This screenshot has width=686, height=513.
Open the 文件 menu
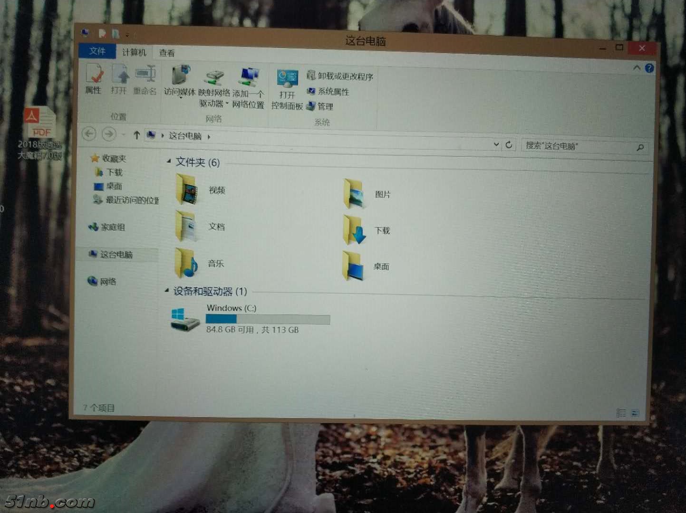click(x=97, y=51)
